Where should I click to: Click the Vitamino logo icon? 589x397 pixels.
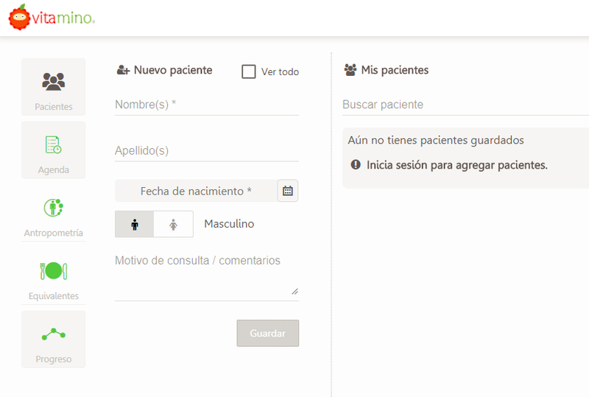[x=18, y=17]
